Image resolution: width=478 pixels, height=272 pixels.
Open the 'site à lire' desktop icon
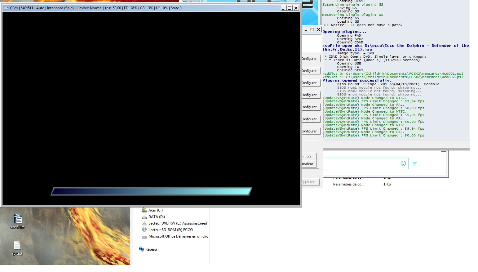pyautogui.click(x=17, y=219)
